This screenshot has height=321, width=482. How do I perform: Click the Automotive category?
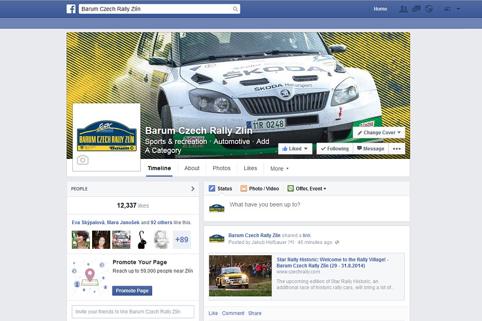232,142
